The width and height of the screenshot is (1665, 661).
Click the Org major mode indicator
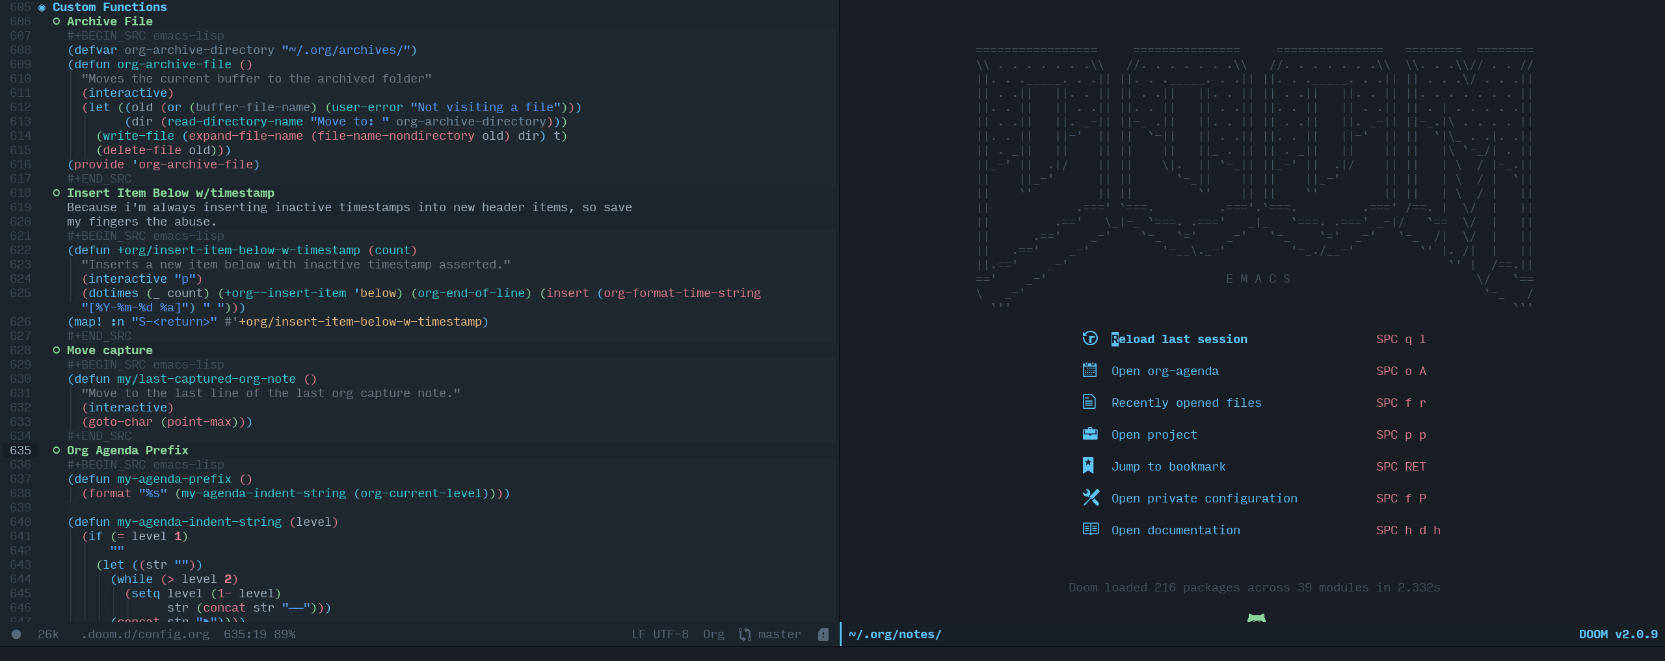pos(713,634)
